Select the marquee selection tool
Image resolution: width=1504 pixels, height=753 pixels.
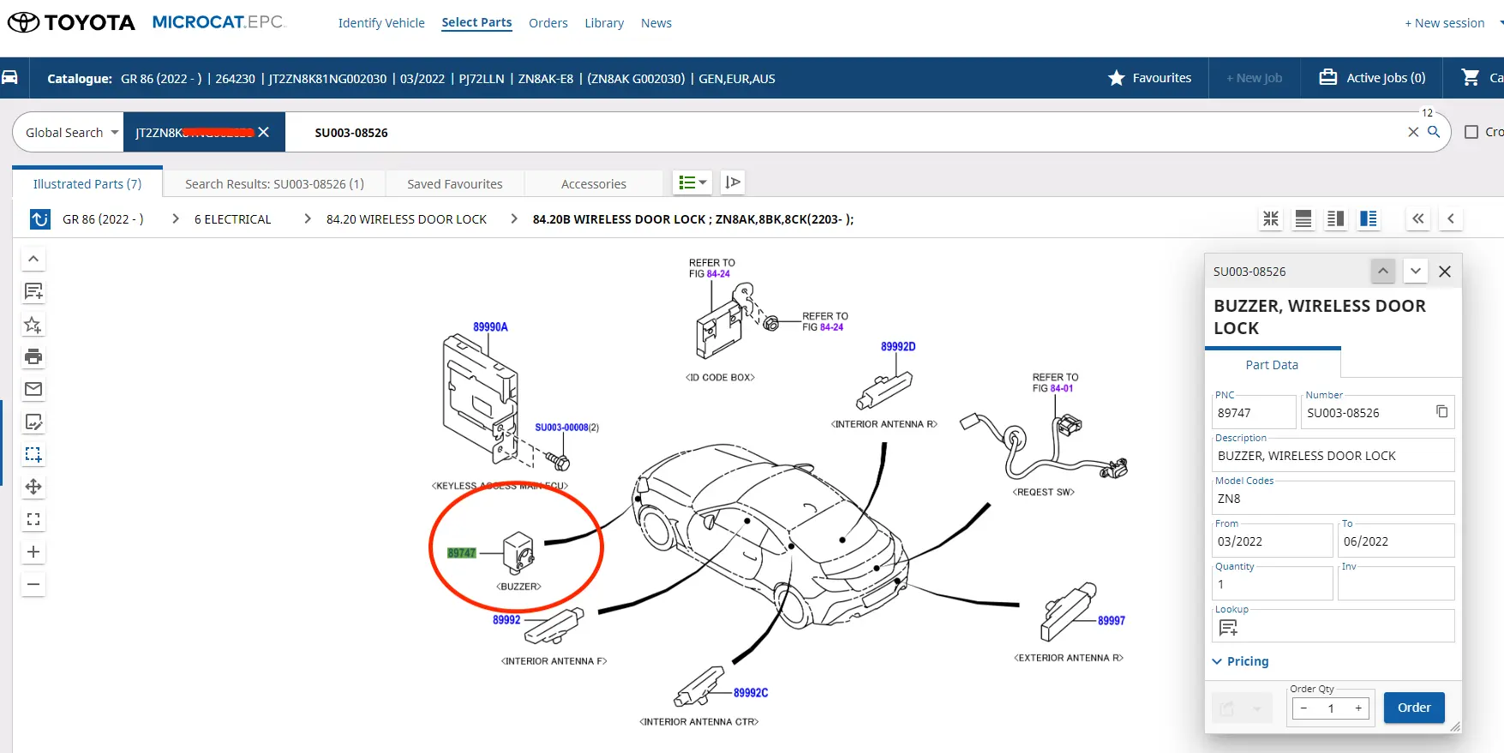(x=33, y=454)
